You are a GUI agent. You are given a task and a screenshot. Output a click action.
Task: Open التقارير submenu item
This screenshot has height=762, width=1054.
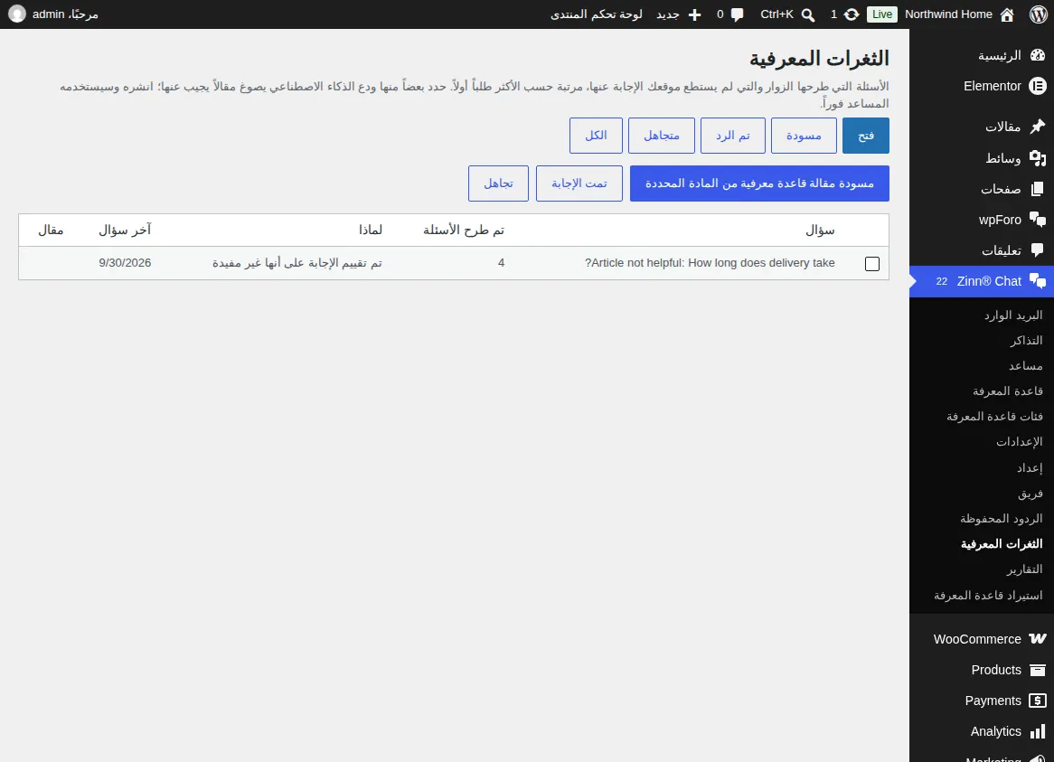[1024, 569]
